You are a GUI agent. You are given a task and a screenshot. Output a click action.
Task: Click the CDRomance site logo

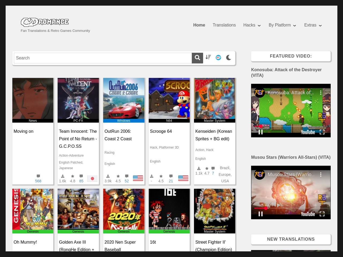(x=45, y=22)
